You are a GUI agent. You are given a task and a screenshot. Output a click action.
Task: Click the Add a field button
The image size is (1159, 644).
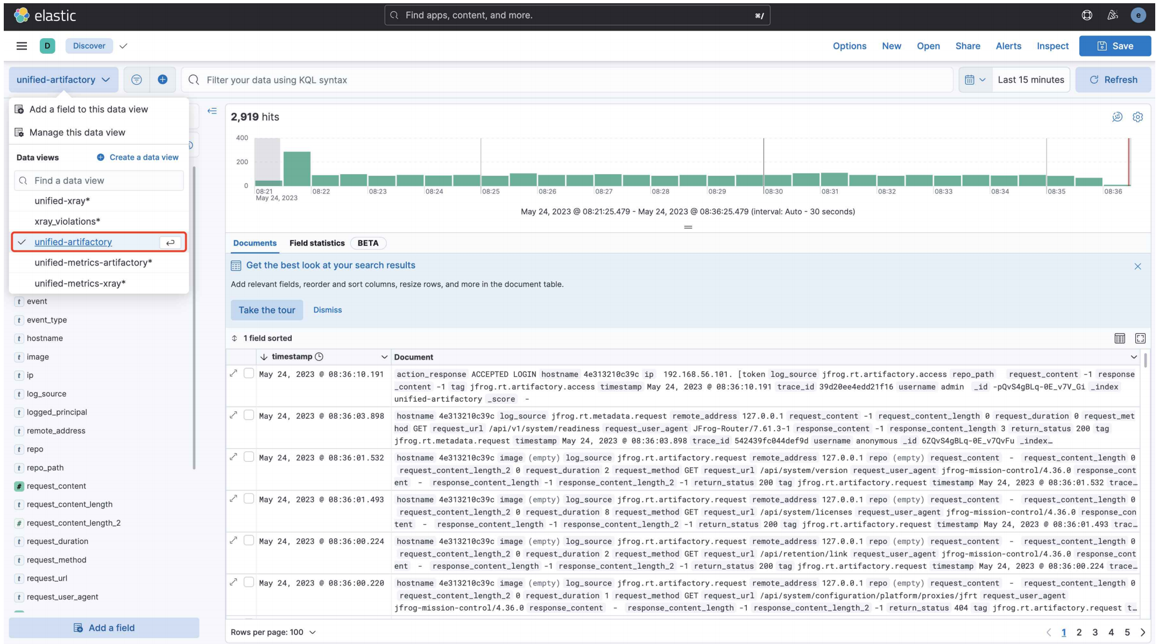(x=104, y=628)
